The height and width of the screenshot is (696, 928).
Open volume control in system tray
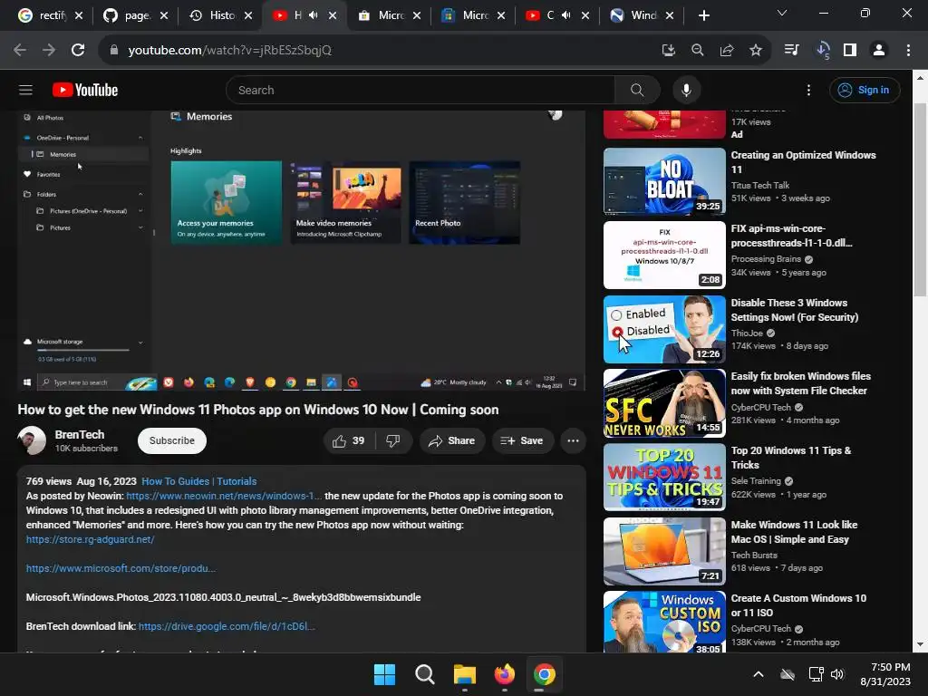[x=837, y=674]
